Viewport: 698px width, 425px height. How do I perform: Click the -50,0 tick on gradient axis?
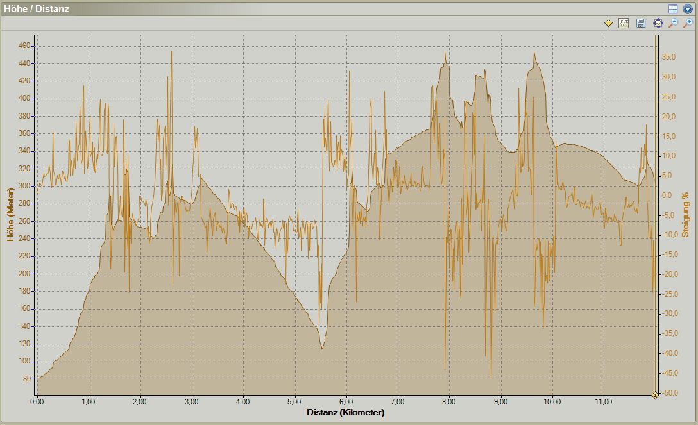pos(668,392)
